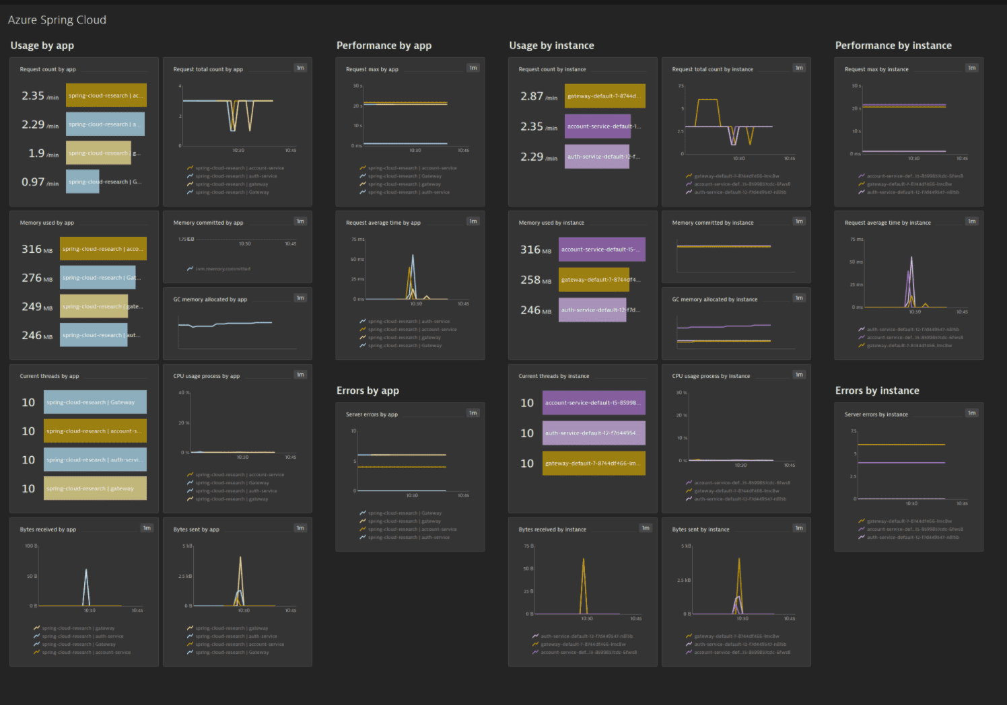Viewport: 1007px width, 705px height.
Task: Click the 'Usage by app' section heading
Action: click(42, 46)
